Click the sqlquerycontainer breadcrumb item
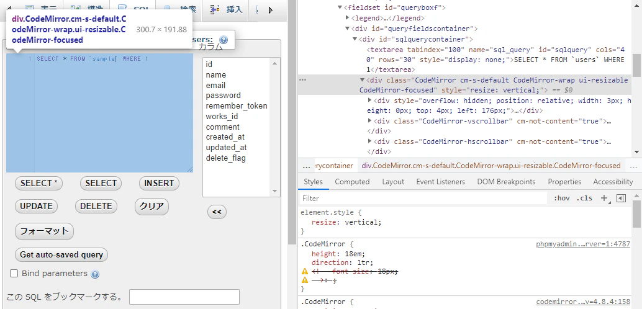This screenshot has width=642, height=309. tap(333, 166)
